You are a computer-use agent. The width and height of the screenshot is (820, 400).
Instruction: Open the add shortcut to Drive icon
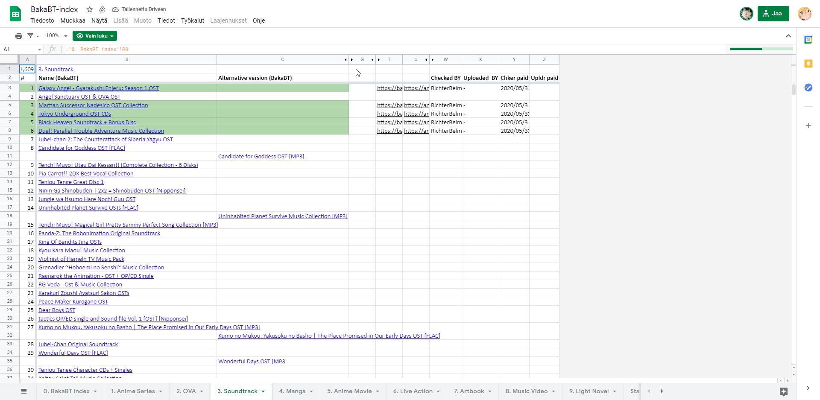(102, 9)
